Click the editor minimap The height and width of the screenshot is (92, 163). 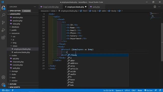pos(155,16)
